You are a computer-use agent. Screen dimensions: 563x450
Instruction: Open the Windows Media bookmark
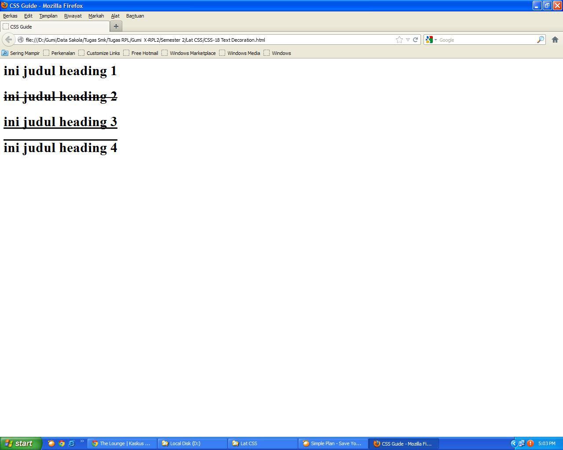[240, 53]
